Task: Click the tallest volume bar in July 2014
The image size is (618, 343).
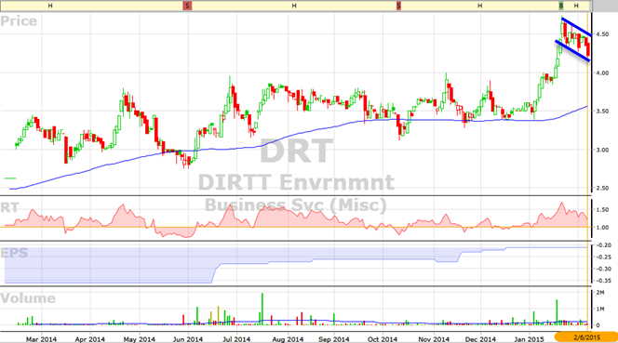Action: point(262,309)
